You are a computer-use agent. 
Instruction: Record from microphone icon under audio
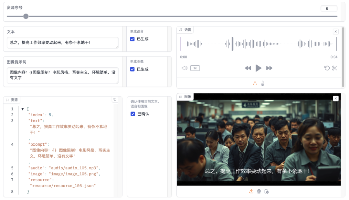click(263, 83)
